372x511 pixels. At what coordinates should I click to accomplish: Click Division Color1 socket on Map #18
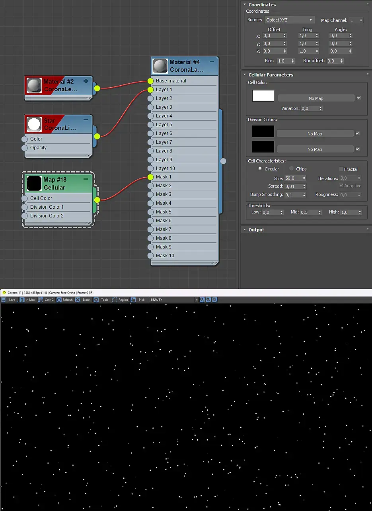24,207
